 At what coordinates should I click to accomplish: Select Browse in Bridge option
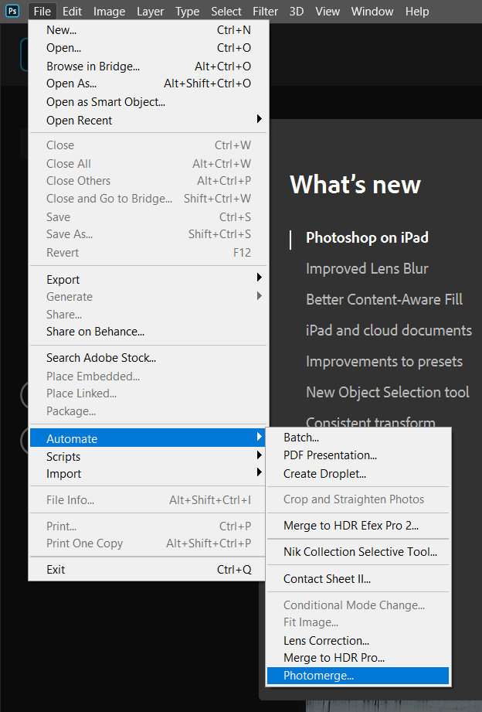[93, 66]
